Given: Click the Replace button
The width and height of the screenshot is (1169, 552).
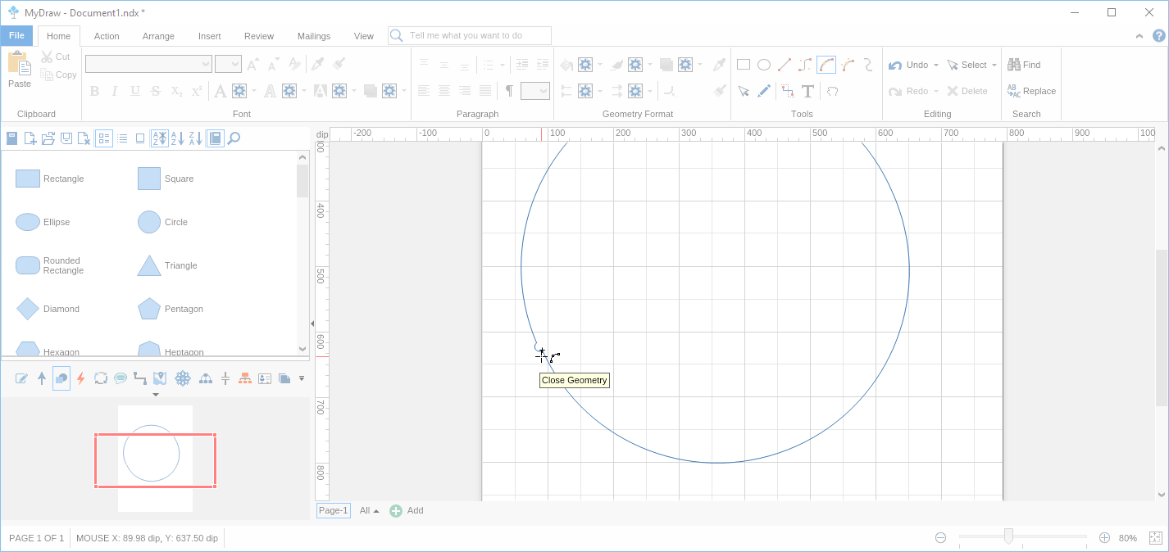Looking at the screenshot, I should [x=1031, y=91].
